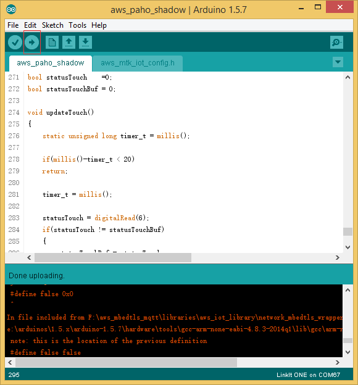Click line number 295 in status bar
Image resolution: width=358 pixels, height=385 pixels.
pos(14,375)
